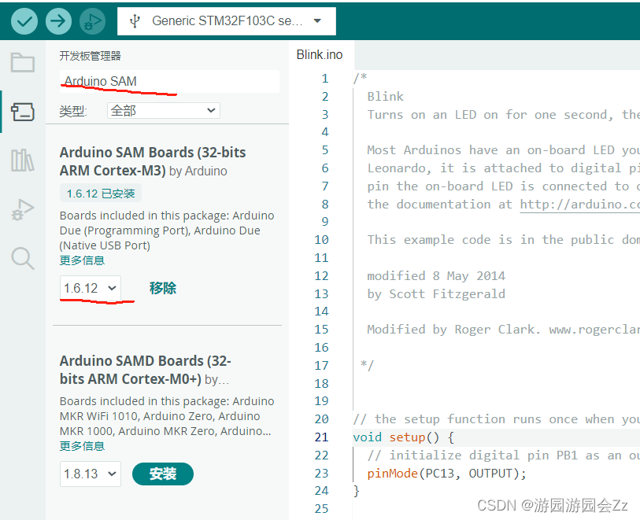Click the closing brace on line 24

tap(357, 491)
